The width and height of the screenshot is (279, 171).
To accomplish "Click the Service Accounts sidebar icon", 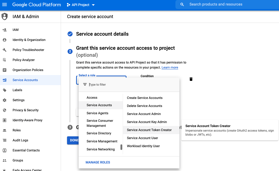I will 5,80.
